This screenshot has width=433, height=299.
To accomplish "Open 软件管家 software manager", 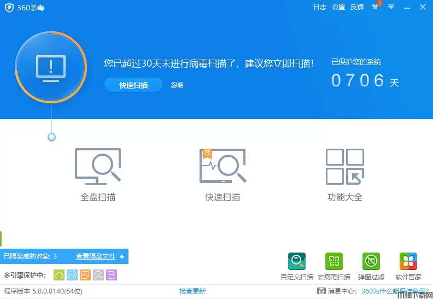I will pyautogui.click(x=408, y=262).
